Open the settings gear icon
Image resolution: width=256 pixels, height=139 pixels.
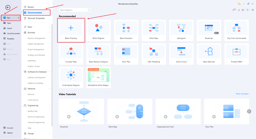[253, 10]
